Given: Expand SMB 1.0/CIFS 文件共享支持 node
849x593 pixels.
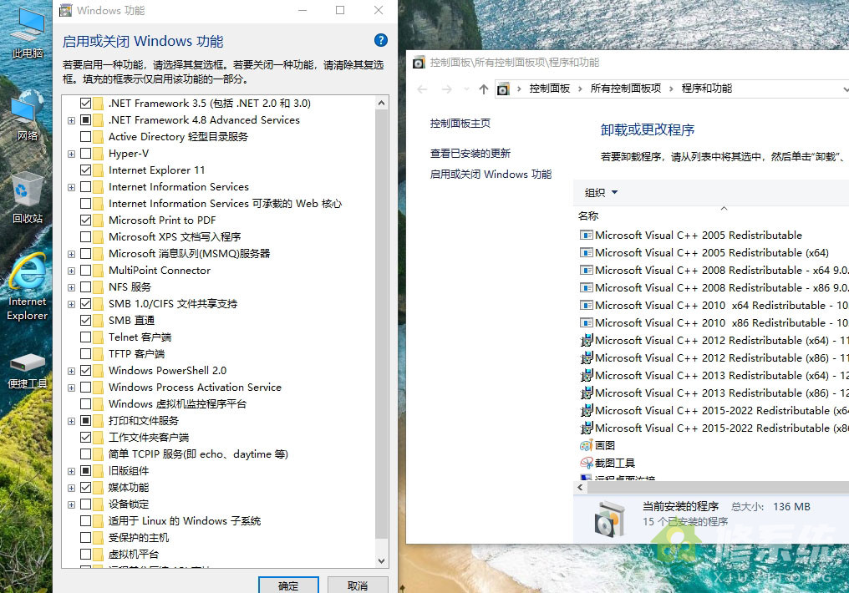Looking at the screenshot, I should pyautogui.click(x=71, y=304).
